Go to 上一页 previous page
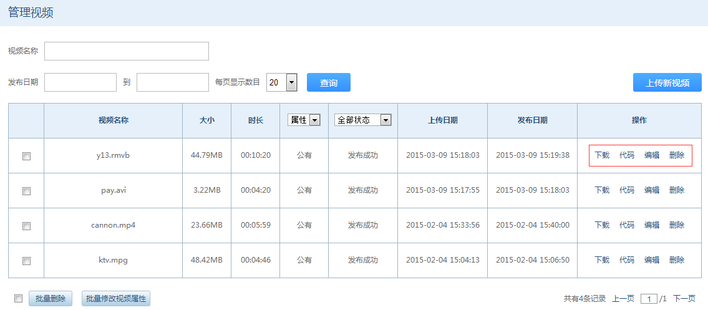708x310 pixels. [623, 299]
